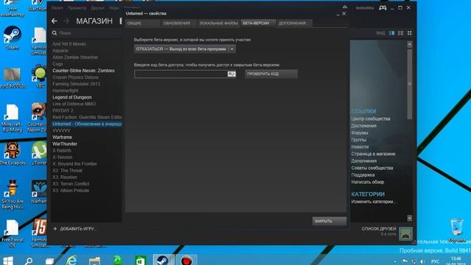Click the ПРОВЕРИТЬ КОД button
Image resolution: width=471 pixels, height=265 pixels.
(x=272, y=74)
